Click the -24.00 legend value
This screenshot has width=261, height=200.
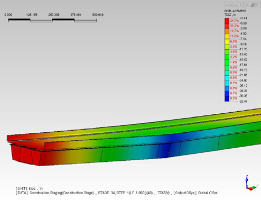pos(243,80)
